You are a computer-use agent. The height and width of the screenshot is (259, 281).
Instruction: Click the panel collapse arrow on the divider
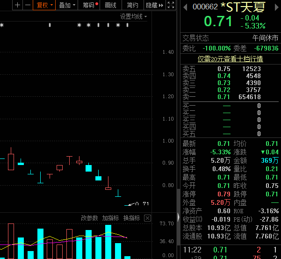pyautogui.click(x=178, y=216)
